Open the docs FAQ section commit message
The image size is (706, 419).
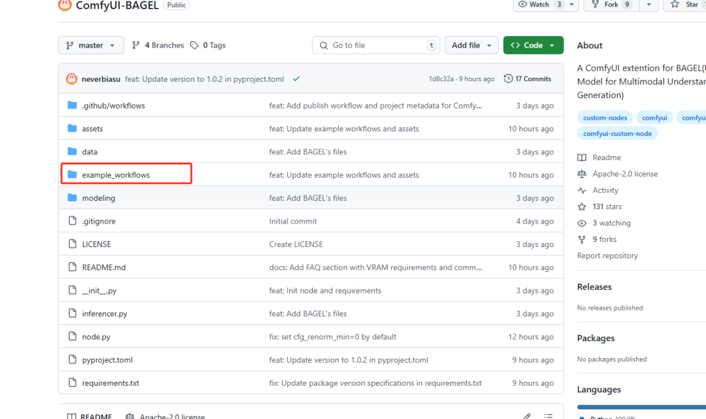375,268
